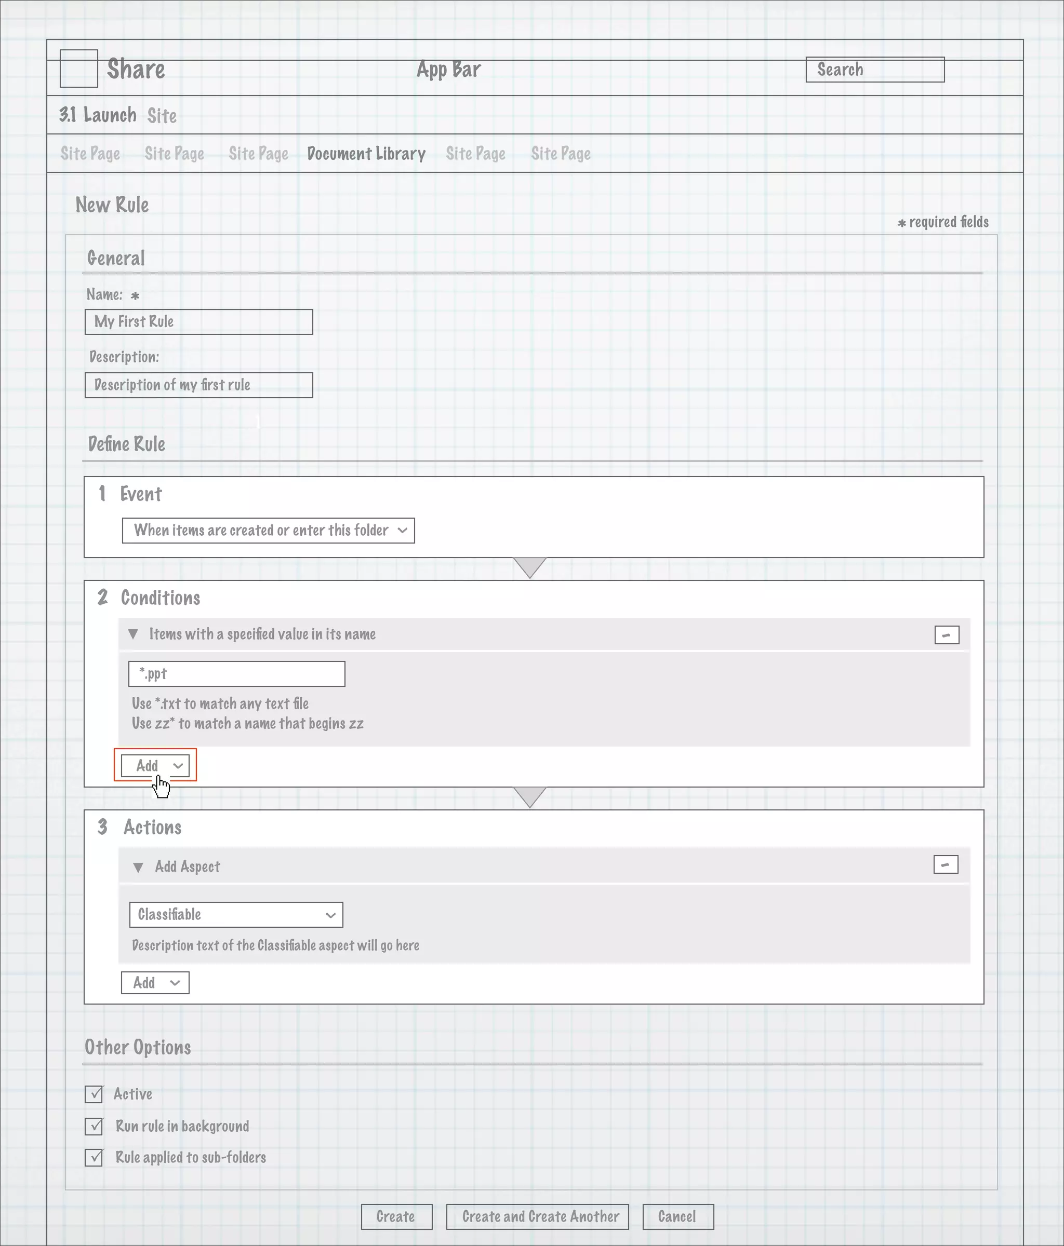This screenshot has height=1246, width=1064.
Task: Open the Add dropdown under Actions
Action: point(155,983)
